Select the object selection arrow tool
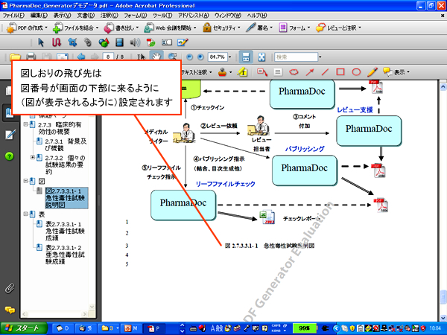The image size is (447, 335). click(x=41, y=42)
